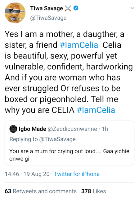Click the crossed swords emoji icon
Viewport: 139px width, 199px height.
68,8
